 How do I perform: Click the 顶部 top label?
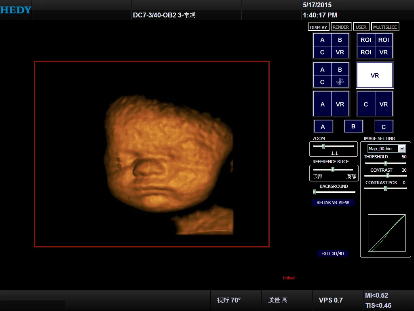[318, 177]
